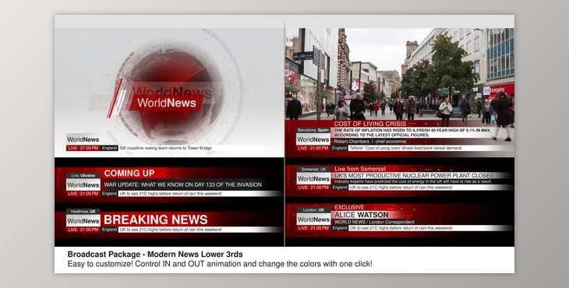
Task: Click the England tag in the Breaking News bar
Action: (109, 230)
